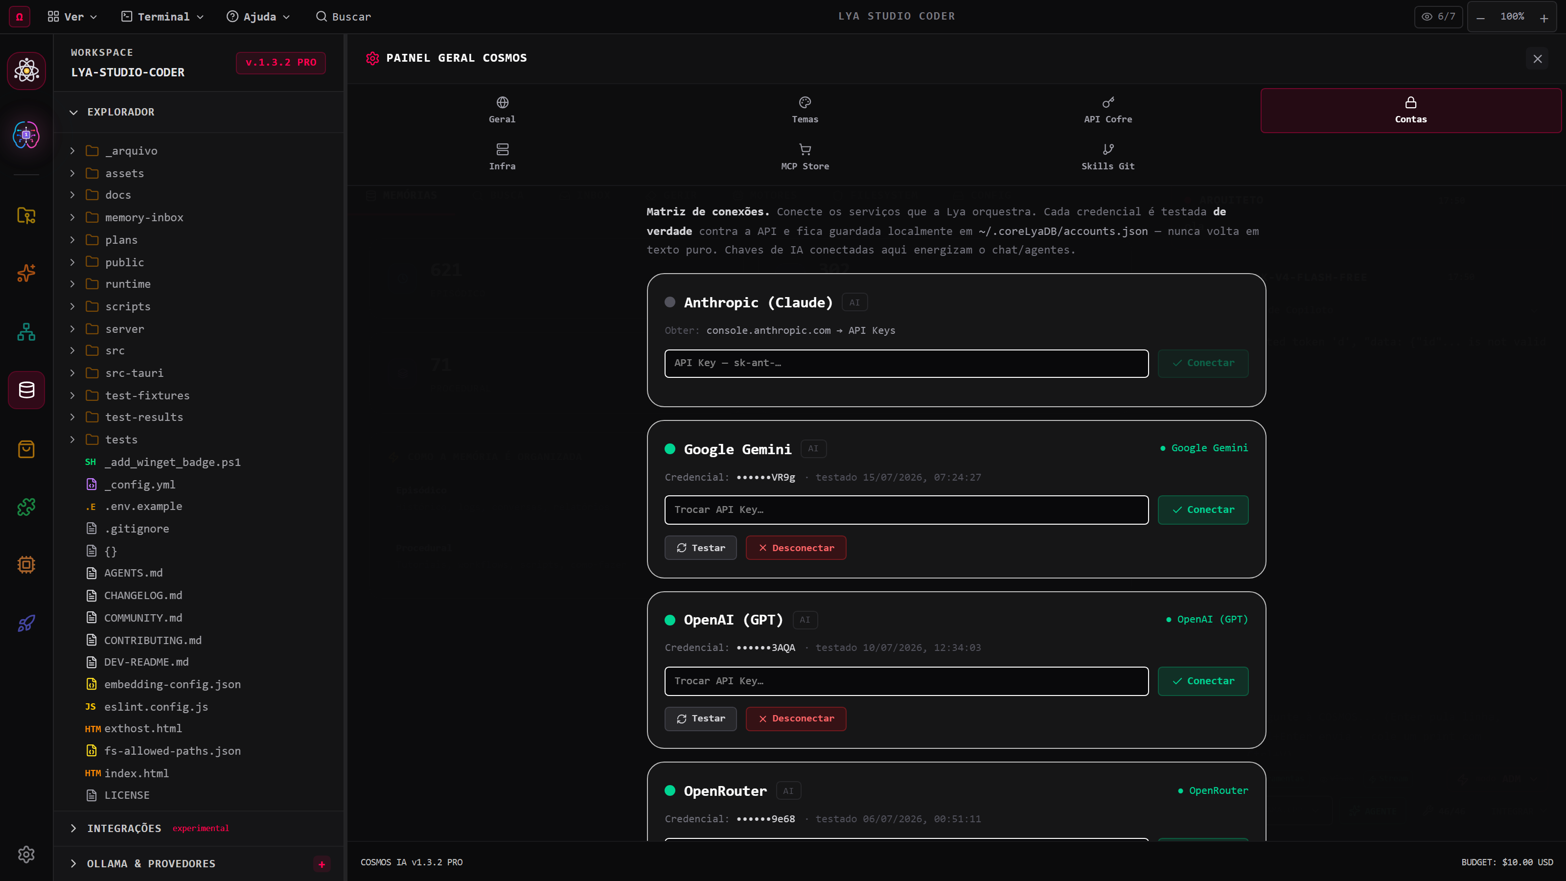Open the Ver menu
This screenshot has height=881, width=1566.
72,17
